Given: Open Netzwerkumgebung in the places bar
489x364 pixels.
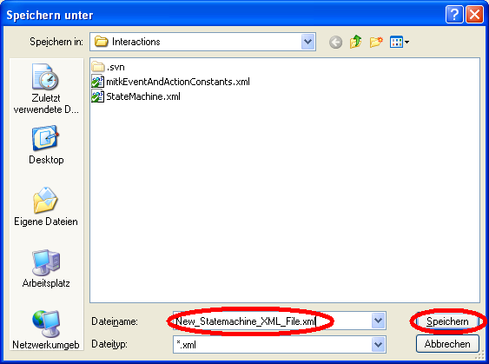Looking at the screenshot, I should (x=46, y=330).
